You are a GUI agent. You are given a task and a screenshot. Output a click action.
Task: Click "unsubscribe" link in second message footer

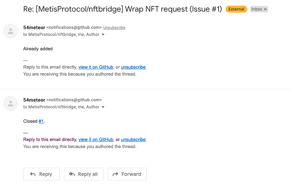(133, 140)
